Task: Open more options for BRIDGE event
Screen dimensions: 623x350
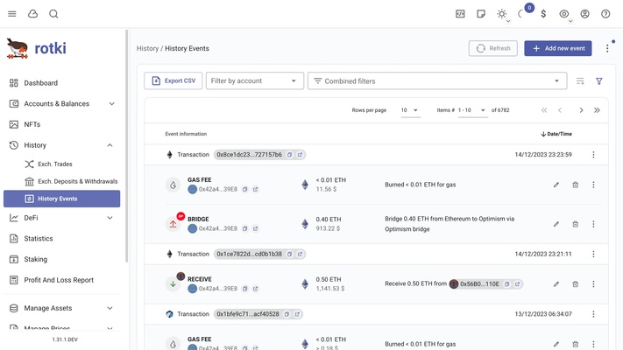Action: (593, 224)
